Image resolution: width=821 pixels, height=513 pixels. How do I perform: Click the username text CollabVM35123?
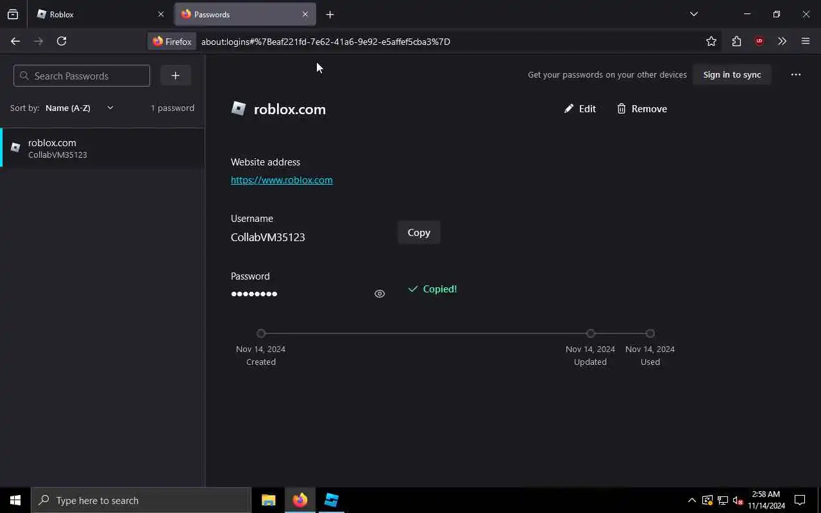coord(267,237)
